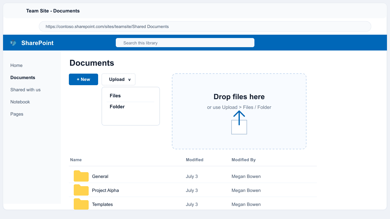The width and height of the screenshot is (390, 219).
Task: Open Shared with us in sidebar
Action: 26,90
